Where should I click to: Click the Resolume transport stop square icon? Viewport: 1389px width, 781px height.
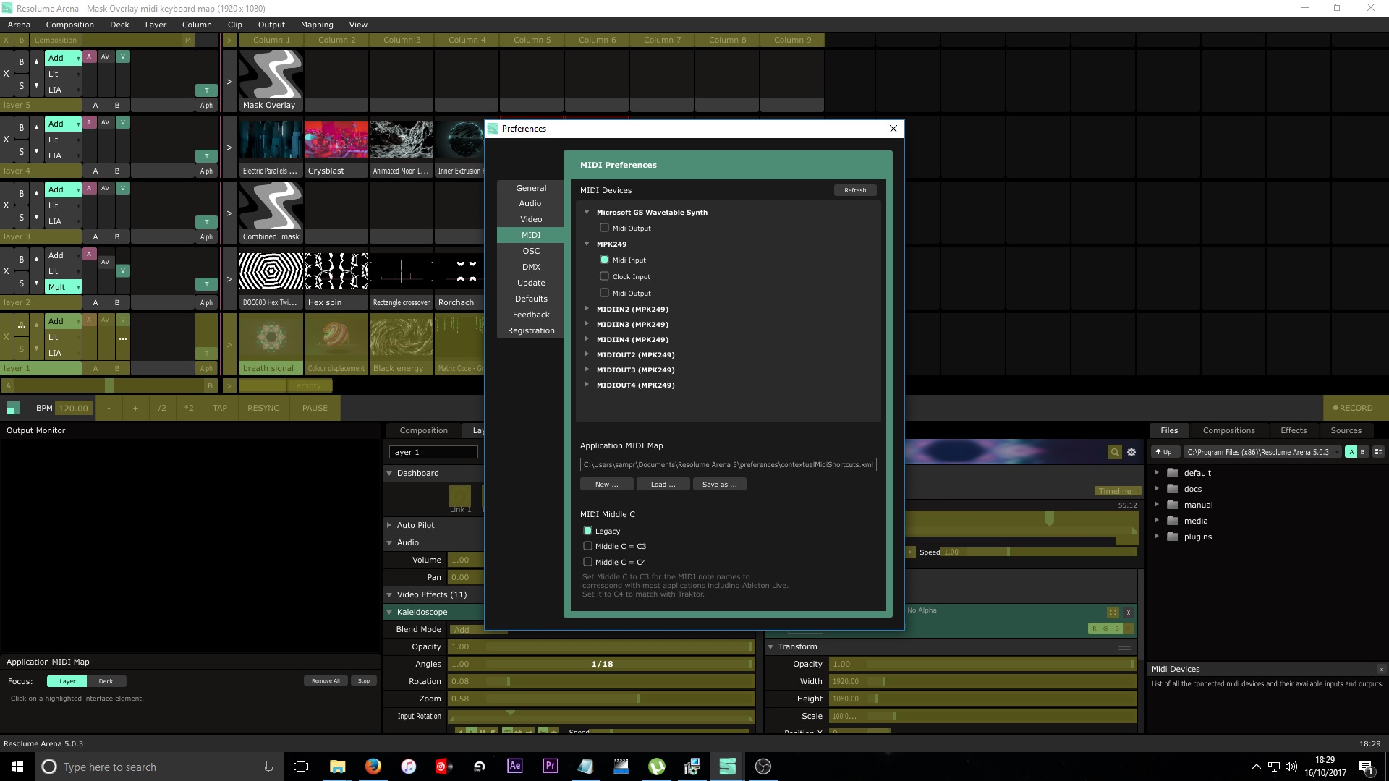[13, 408]
